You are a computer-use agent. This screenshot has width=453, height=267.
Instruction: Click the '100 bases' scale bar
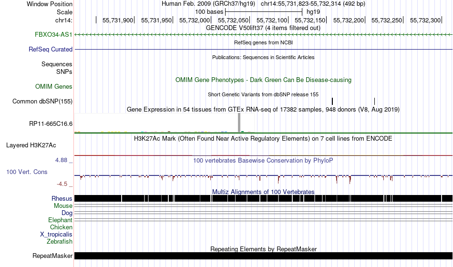point(264,12)
